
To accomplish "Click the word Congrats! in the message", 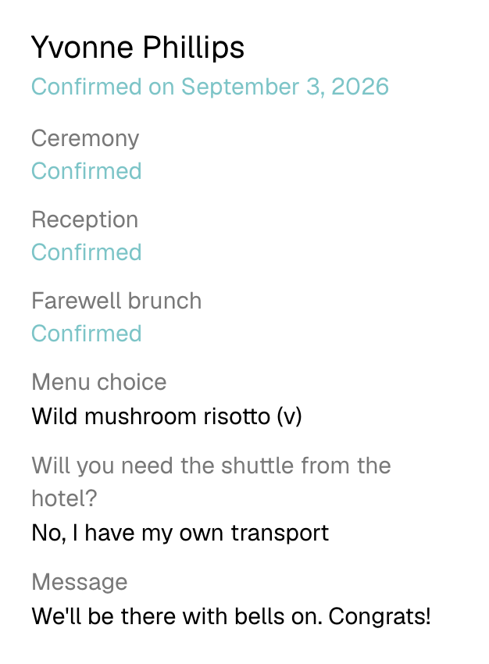I will point(380,616).
